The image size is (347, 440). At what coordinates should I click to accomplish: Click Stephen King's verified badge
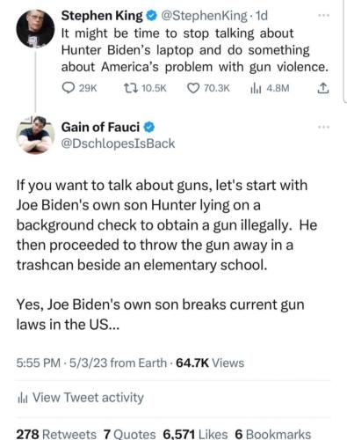[152, 16]
